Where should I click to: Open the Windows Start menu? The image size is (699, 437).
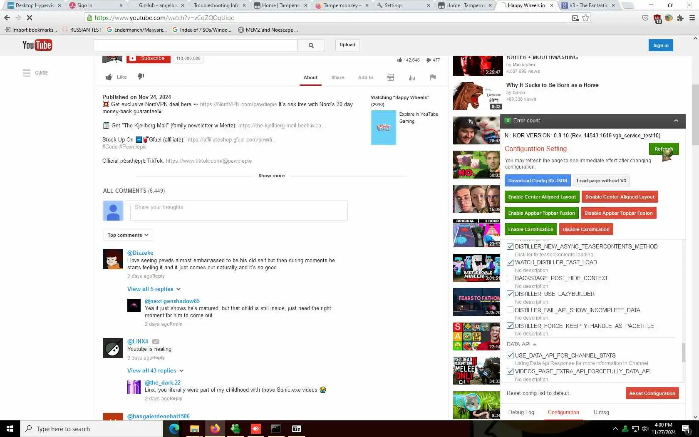pos(10,429)
